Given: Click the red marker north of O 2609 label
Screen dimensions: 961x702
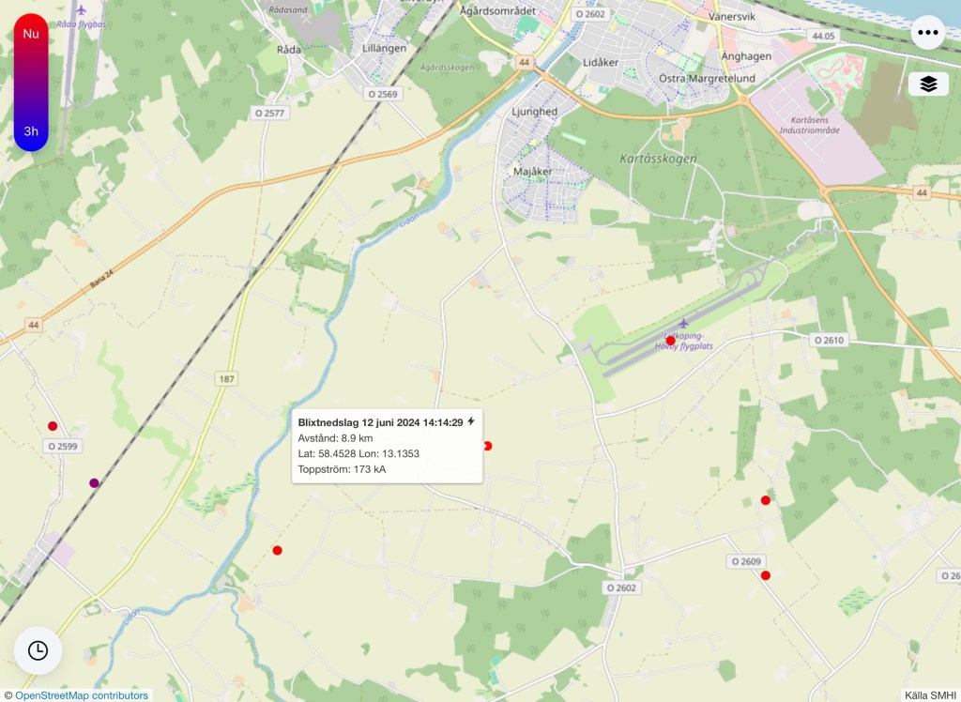Looking at the screenshot, I should point(766,500).
